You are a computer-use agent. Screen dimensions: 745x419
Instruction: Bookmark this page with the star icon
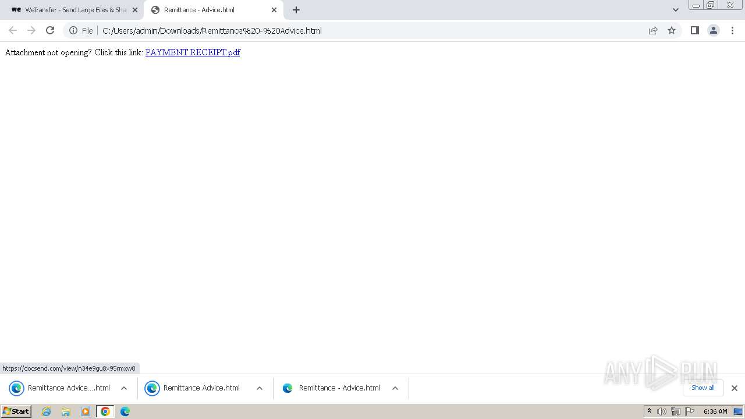pos(672,31)
